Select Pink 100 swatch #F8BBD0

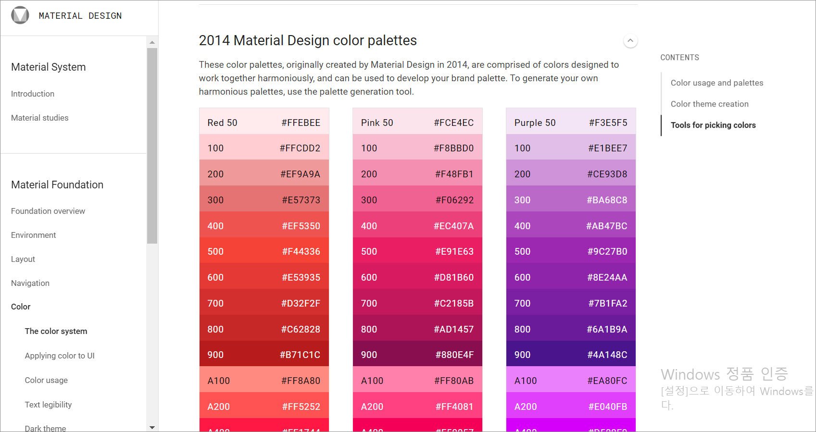tap(417, 147)
